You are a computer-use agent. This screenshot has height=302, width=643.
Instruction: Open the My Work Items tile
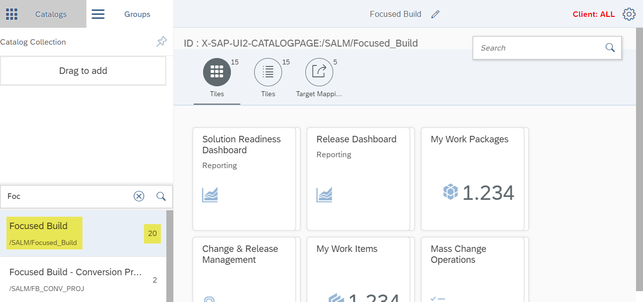tap(358, 269)
